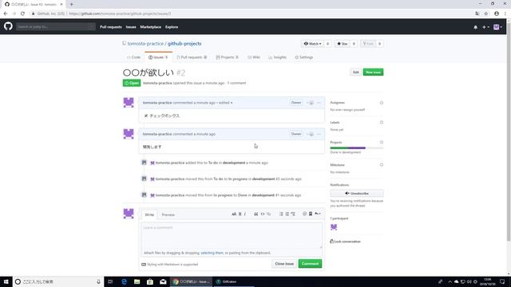The image size is (511, 287).
Task: Open Marketplace in top navigation
Action: coord(151,27)
